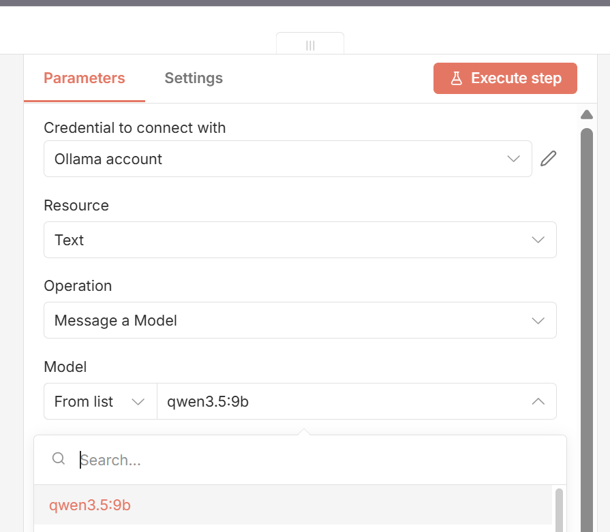Click the scrollbar up arrow
610x532 pixels.
tap(587, 114)
